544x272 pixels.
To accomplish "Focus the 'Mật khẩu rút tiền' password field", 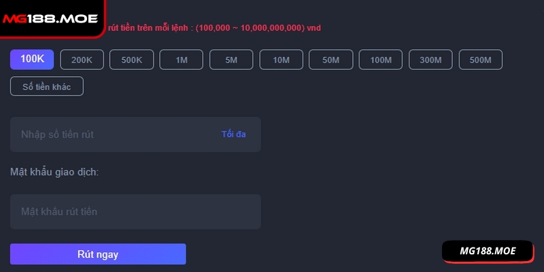I will [135, 211].
